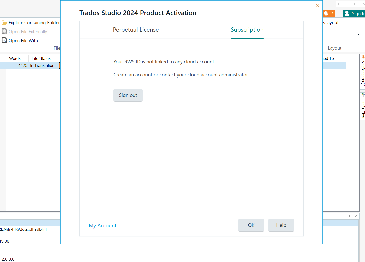Switch to the Perpetual License tab
Viewport: 365px width, 262px height.
click(x=136, y=30)
